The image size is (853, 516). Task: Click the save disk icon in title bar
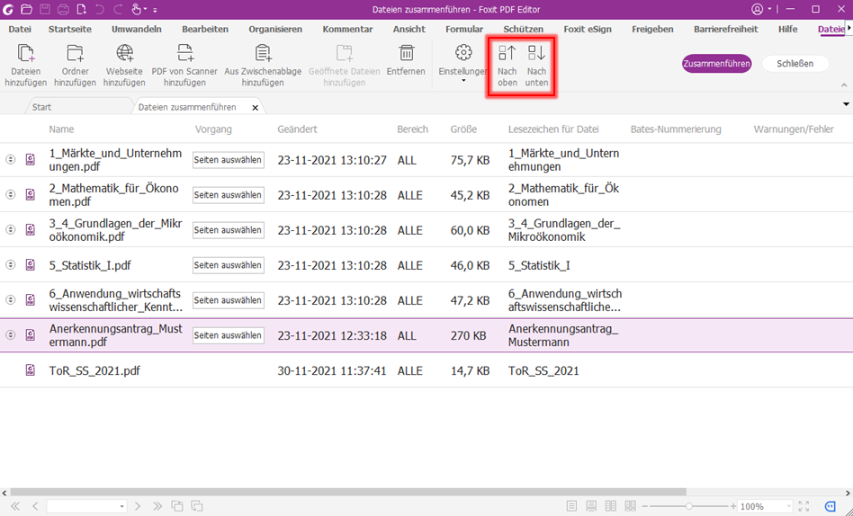click(45, 9)
